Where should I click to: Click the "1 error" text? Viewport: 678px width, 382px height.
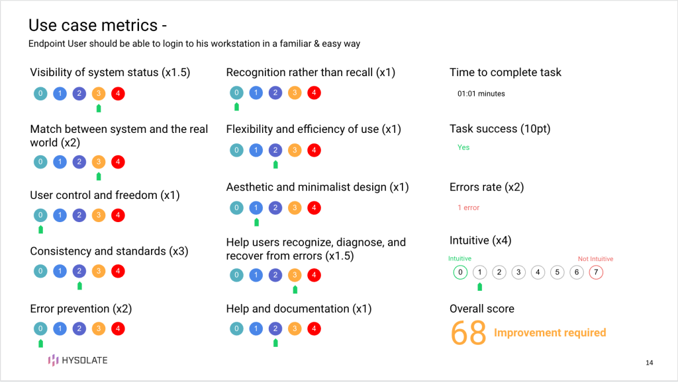pyautogui.click(x=468, y=208)
